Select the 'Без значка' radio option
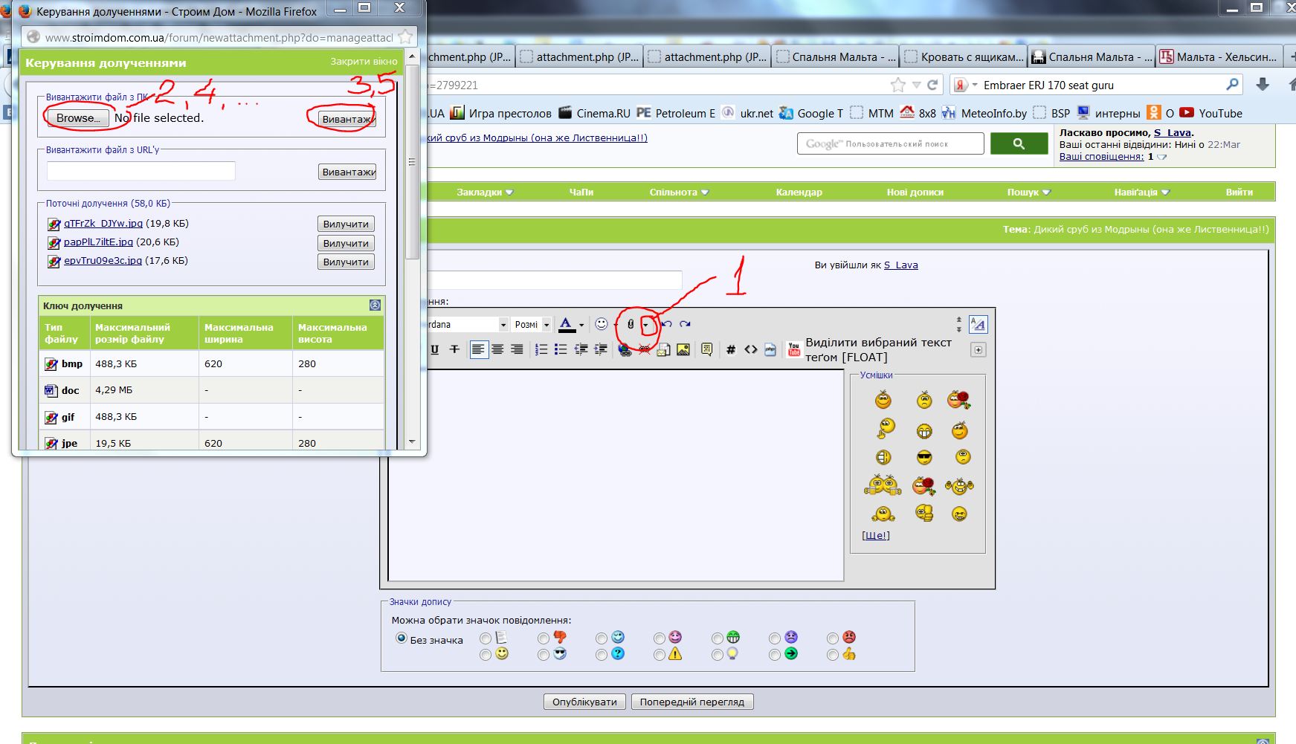This screenshot has width=1296, height=744. point(402,638)
